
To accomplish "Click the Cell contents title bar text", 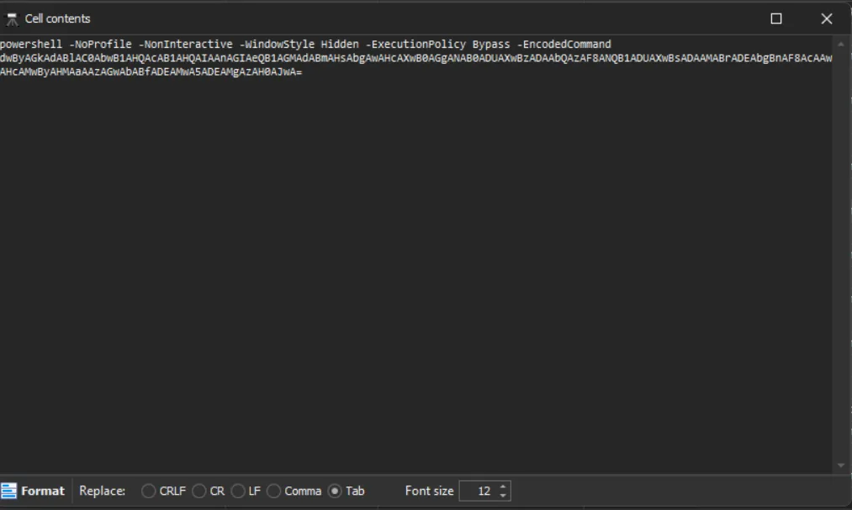I will 57,19.
